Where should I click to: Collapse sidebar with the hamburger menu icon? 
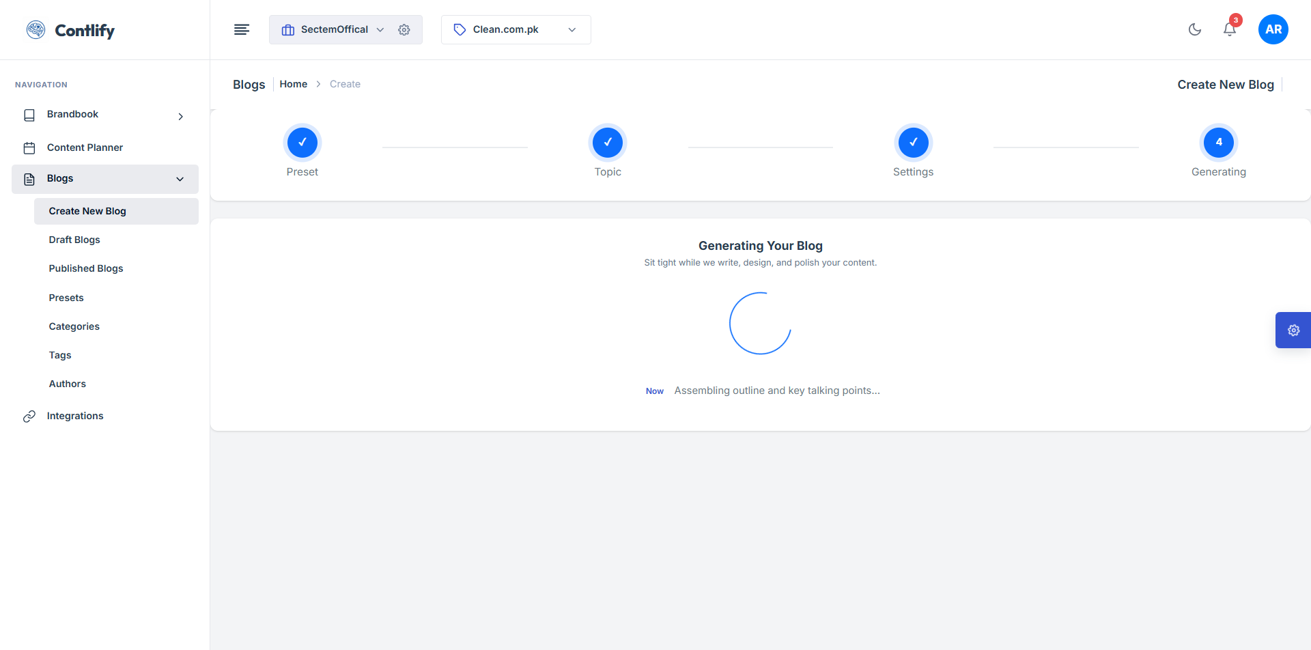(x=242, y=29)
